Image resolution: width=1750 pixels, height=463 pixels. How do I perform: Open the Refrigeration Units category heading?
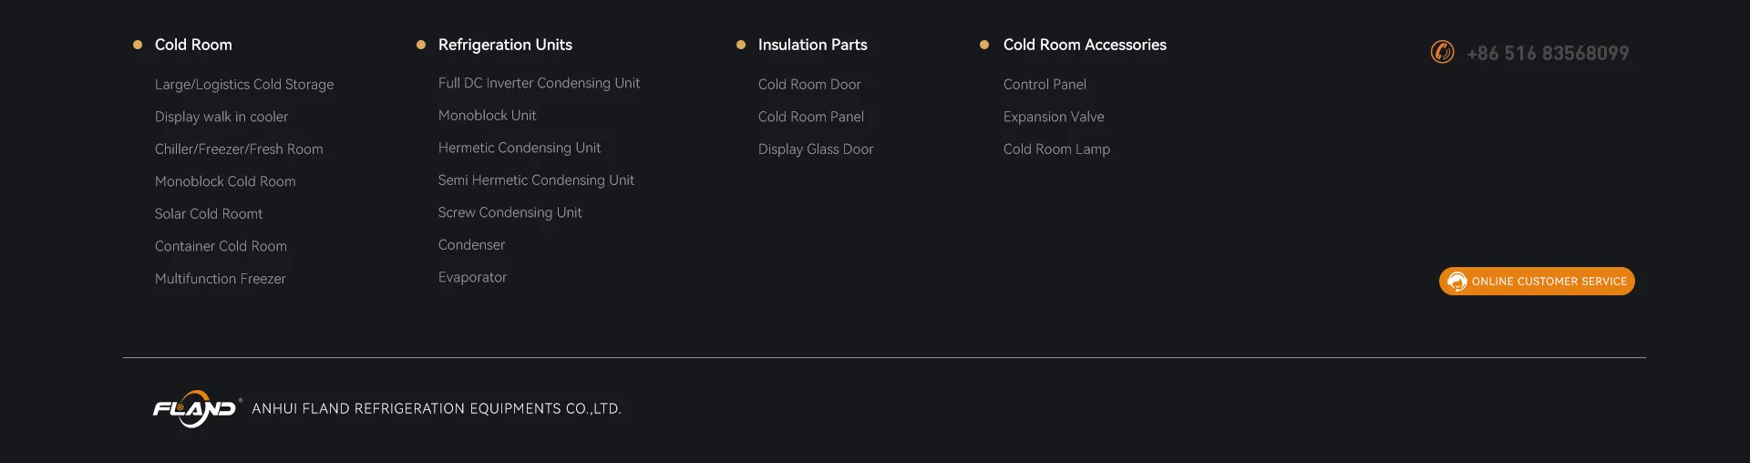(x=505, y=45)
